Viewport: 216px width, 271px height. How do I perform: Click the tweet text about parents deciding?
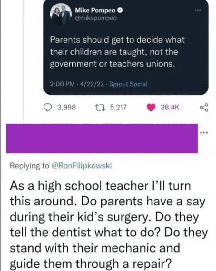click(x=117, y=52)
